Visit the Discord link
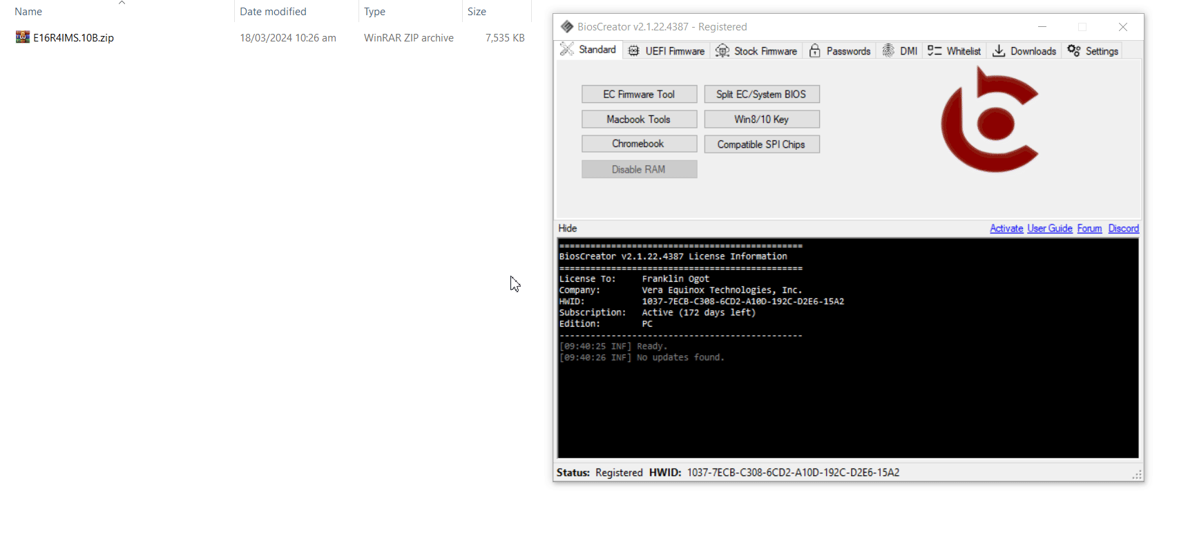The image size is (1188, 543). 1123,229
